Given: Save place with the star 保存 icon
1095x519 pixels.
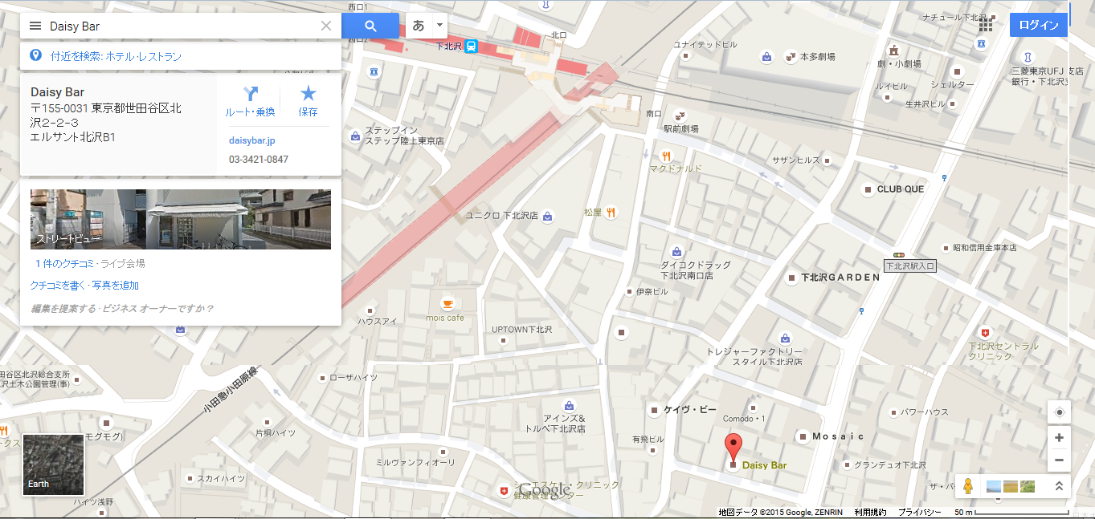Looking at the screenshot, I should [308, 102].
